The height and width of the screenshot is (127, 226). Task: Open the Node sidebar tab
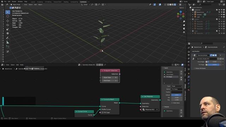point(185,69)
